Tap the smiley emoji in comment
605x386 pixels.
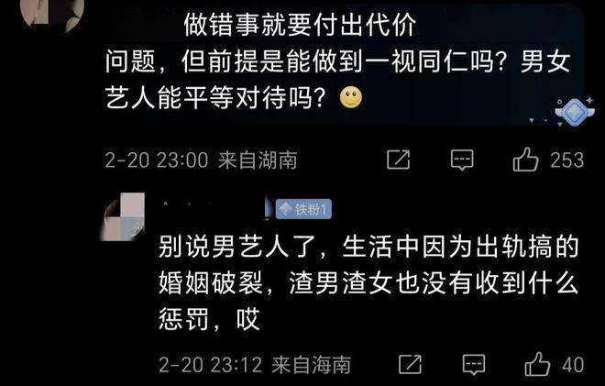coord(351,98)
